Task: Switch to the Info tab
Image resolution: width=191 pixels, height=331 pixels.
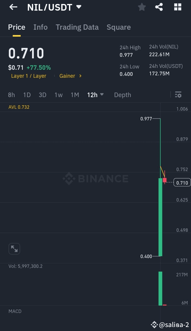Action: [40, 27]
